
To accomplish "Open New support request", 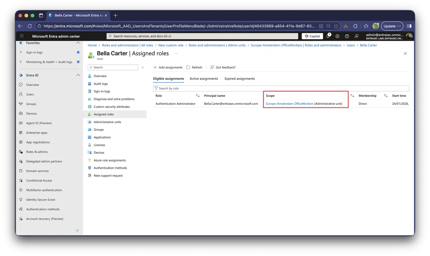I will coord(108,176).
